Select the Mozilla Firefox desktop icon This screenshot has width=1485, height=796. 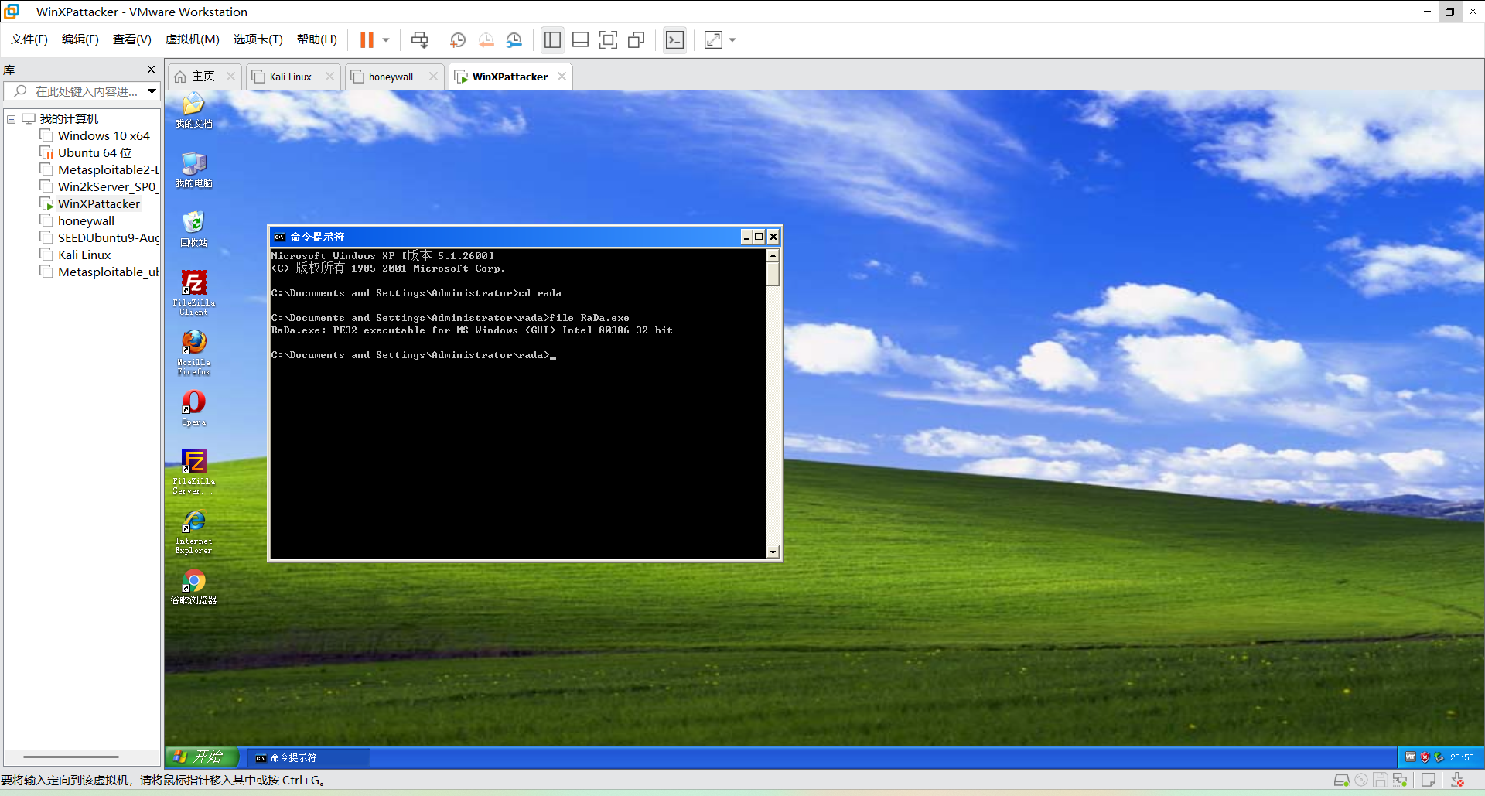point(193,352)
